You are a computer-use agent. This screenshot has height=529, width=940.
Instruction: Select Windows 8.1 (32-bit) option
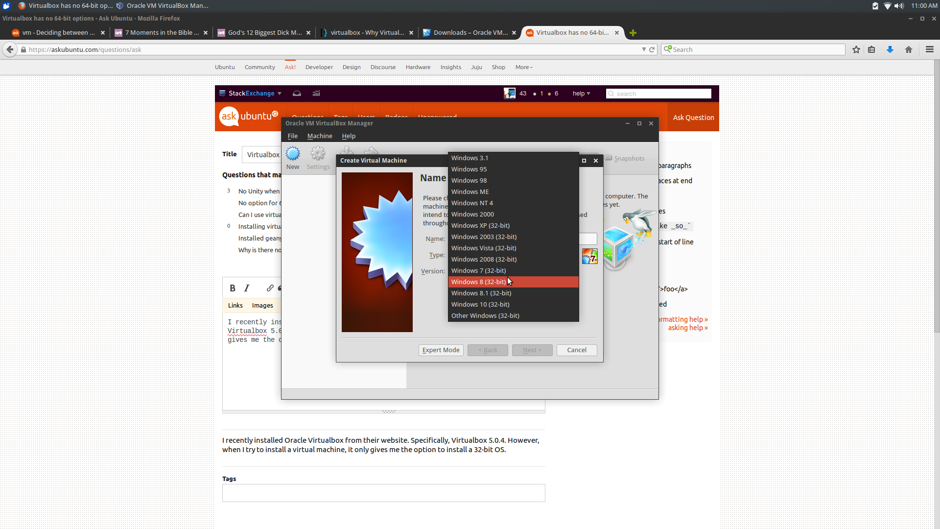pos(514,293)
